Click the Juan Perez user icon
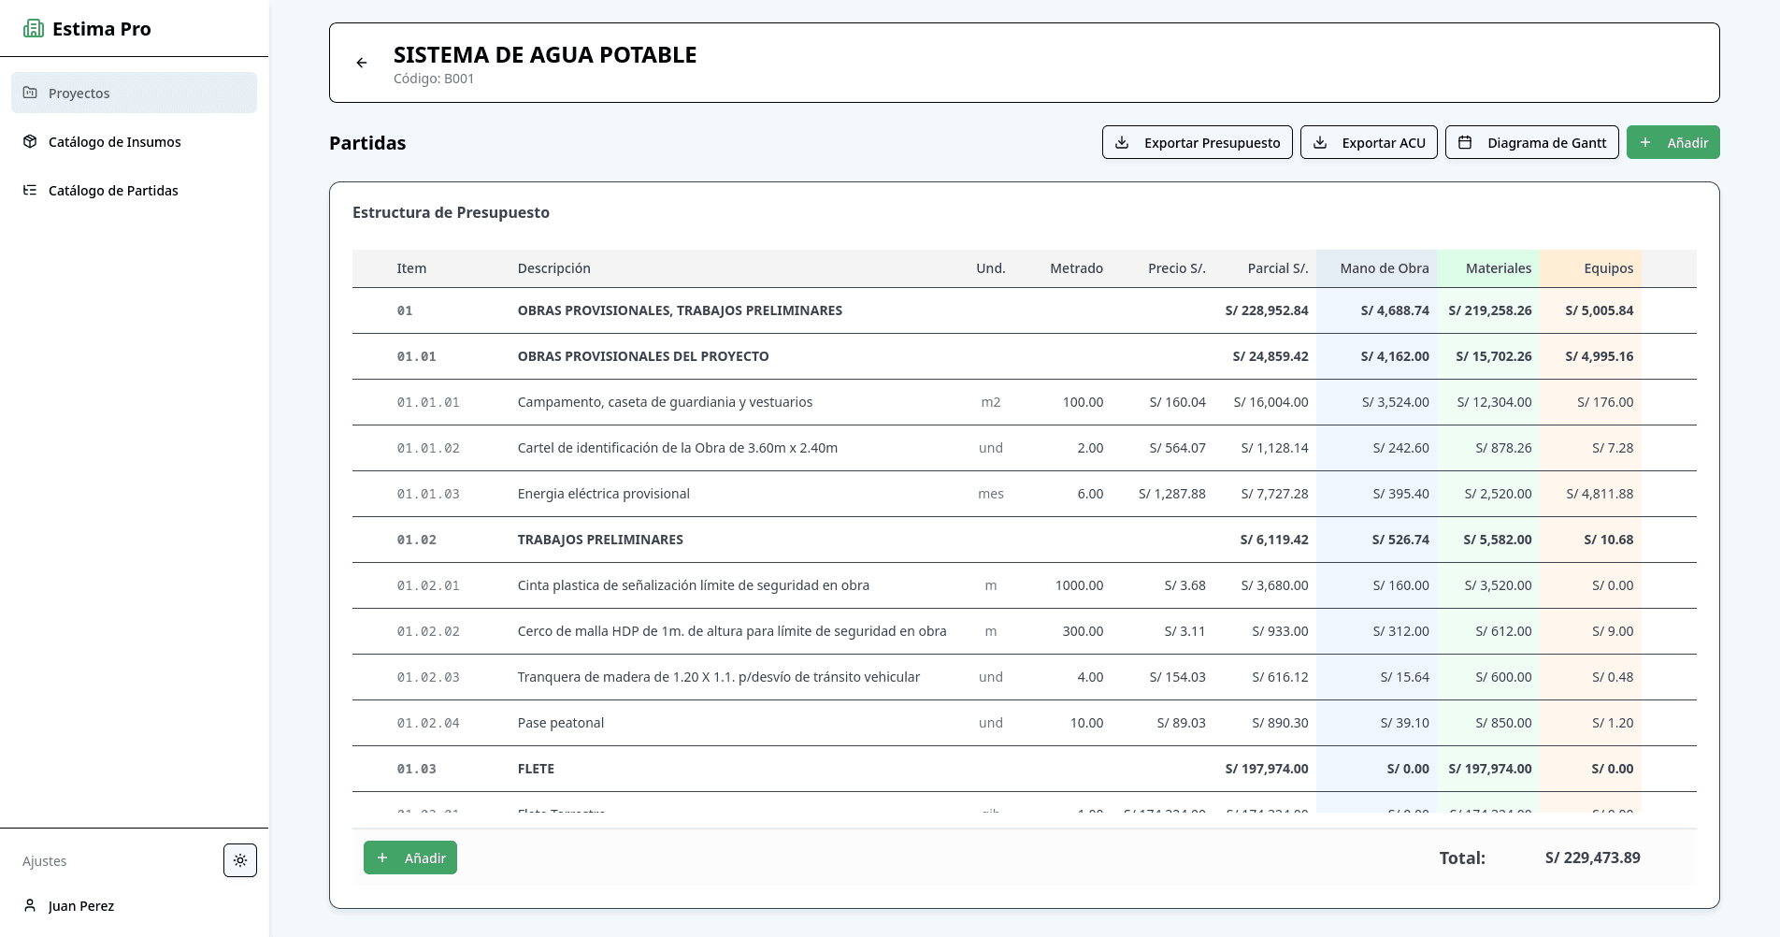Screen dimensions: 1780x937 pyautogui.click(x=30, y=905)
